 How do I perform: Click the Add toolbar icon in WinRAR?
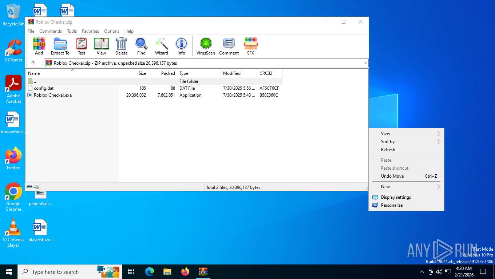[x=39, y=46]
